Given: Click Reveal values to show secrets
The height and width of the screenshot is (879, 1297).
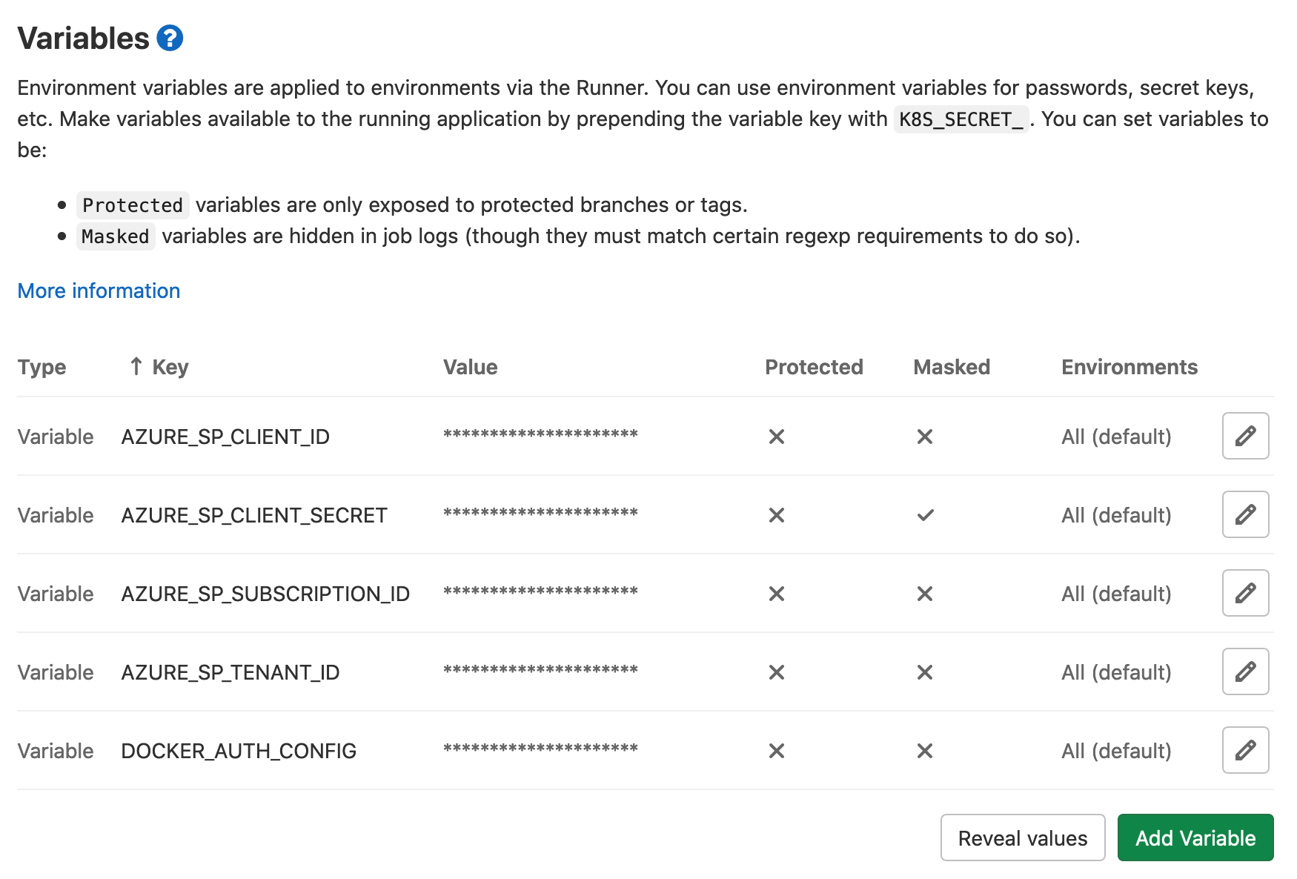Looking at the screenshot, I should click(1022, 837).
